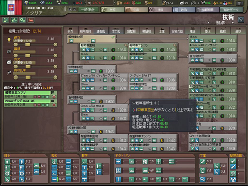This screenshot has width=248, height=186.
Task: Open the menu icon in the top-right corner
Action: click(x=240, y=3)
